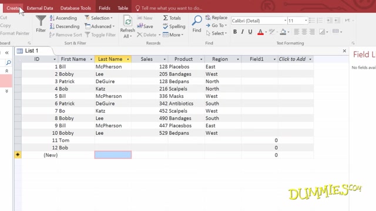Click the bullets list icon
This screenshot has width=376, height=211.
coord(312,21)
